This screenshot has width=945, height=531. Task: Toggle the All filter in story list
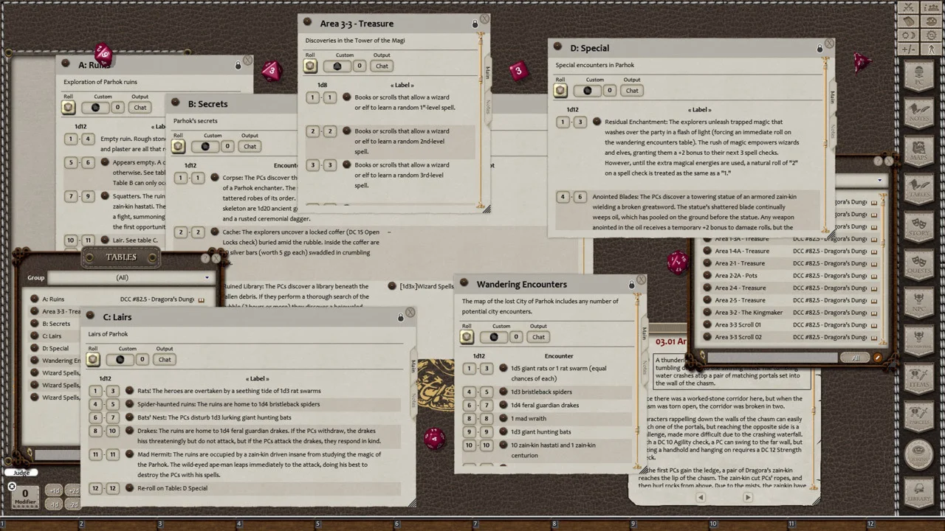pos(855,358)
